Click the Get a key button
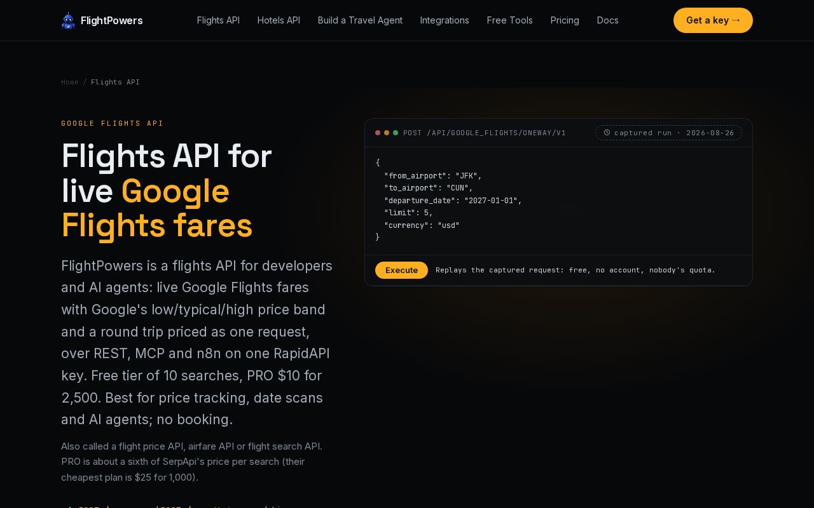The image size is (814, 508). tap(713, 20)
